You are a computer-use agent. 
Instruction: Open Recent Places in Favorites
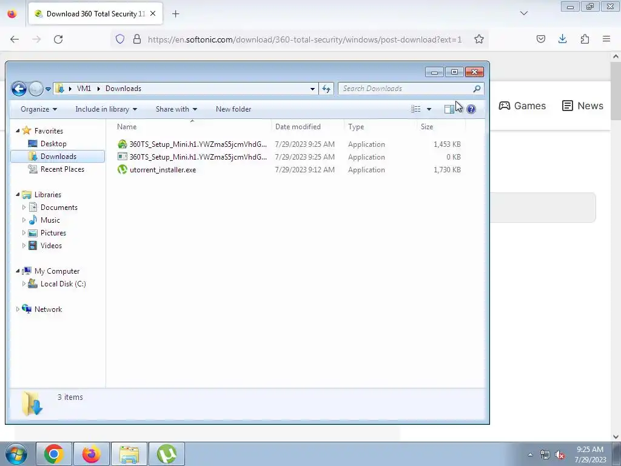[62, 169]
